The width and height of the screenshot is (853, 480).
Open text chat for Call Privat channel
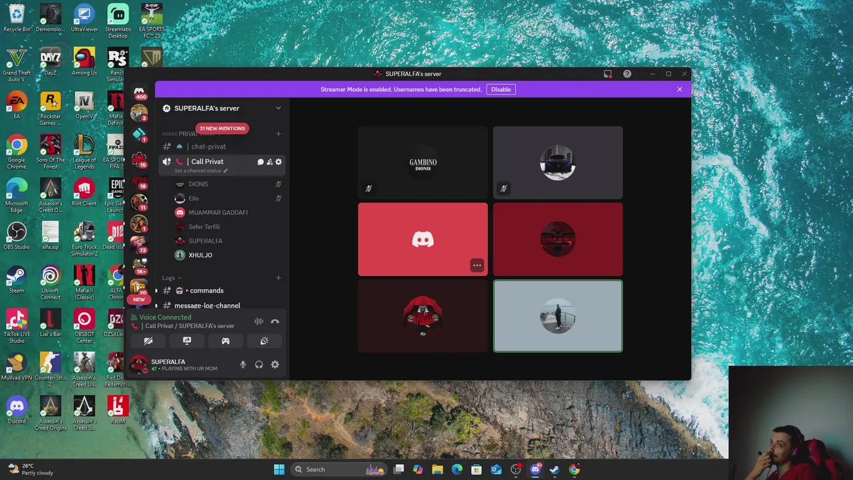click(261, 162)
